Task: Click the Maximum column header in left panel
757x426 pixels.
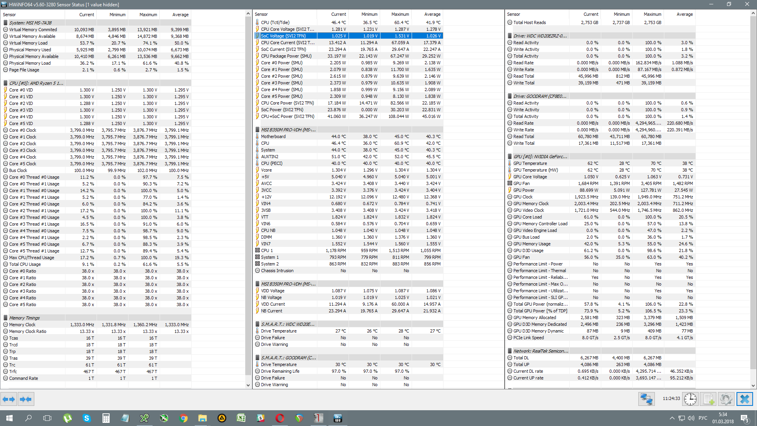Action: pyautogui.click(x=148, y=15)
